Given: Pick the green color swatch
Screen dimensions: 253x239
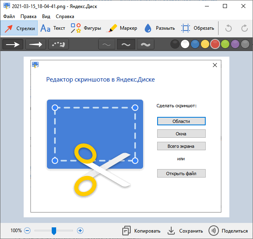Looking at the screenshot, I should [225, 44].
